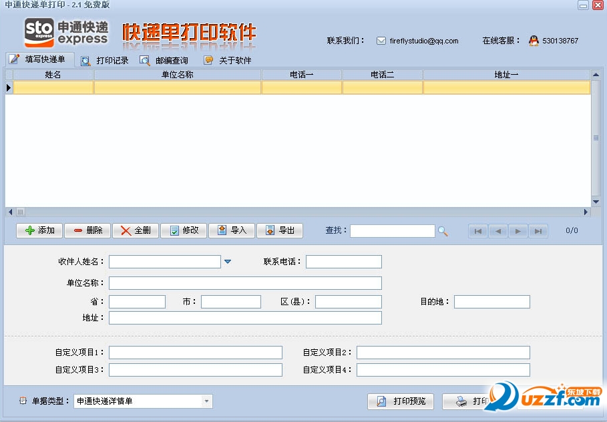
Task: Go to the previous record
Action: [x=498, y=231]
